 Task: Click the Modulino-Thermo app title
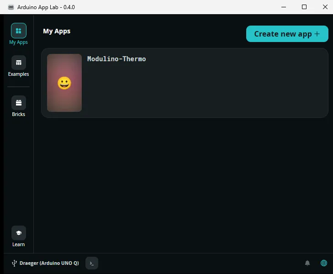pyautogui.click(x=116, y=59)
